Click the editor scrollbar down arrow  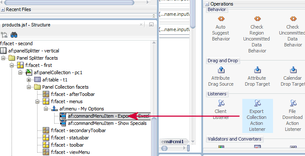coord(193,142)
